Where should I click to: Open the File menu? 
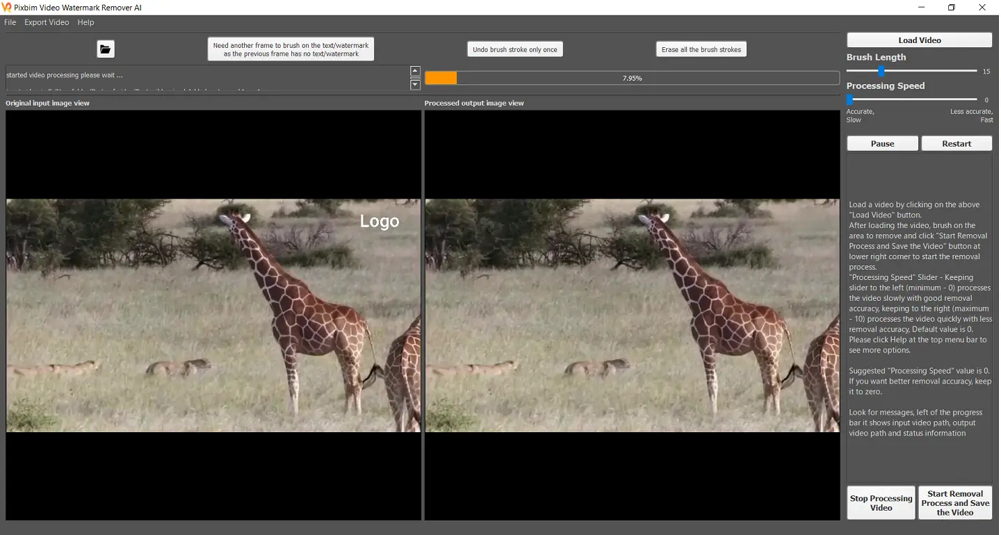[10, 22]
